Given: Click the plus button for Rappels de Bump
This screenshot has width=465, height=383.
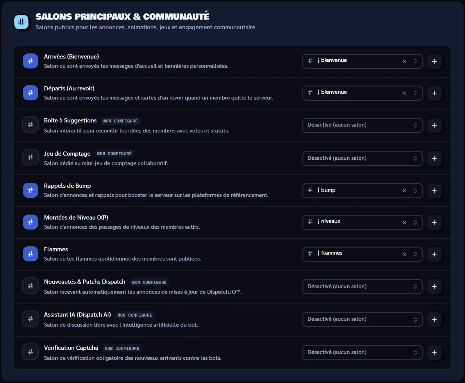Looking at the screenshot, I should [x=434, y=191].
